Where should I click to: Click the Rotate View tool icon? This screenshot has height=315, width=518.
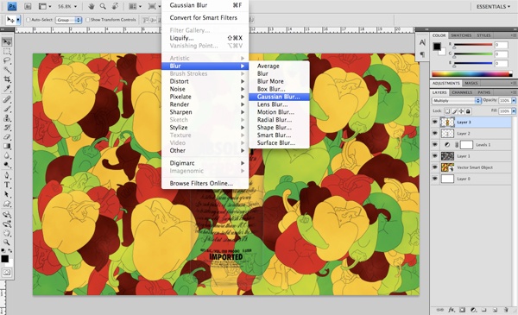115,6
